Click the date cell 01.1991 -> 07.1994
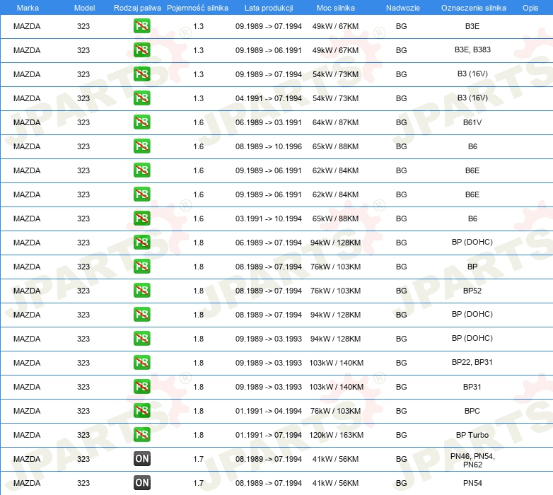Image resolution: width=553 pixels, height=495 pixels. click(x=269, y=435)
